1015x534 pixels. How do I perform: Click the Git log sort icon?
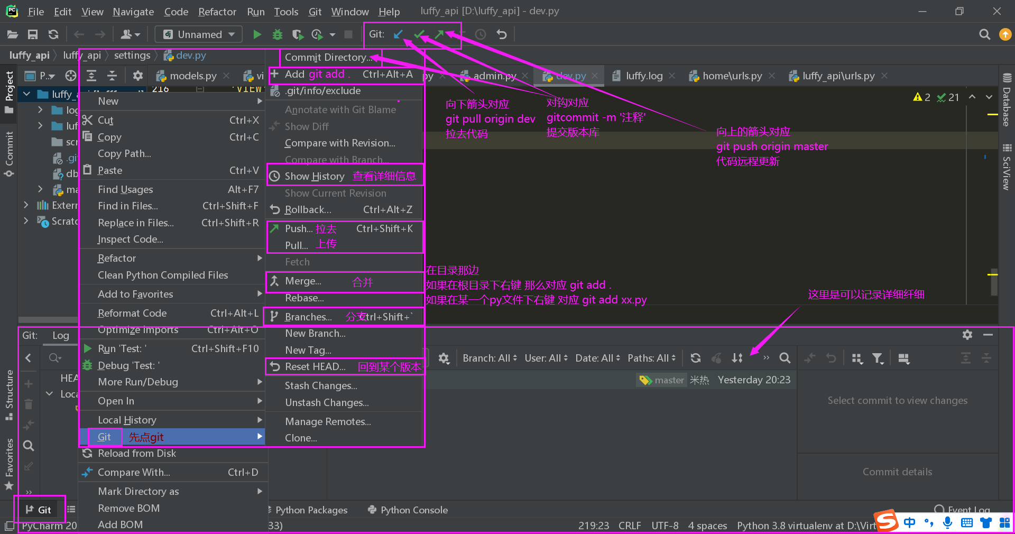point(737,358)
